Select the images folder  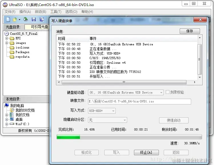[21, 43]
